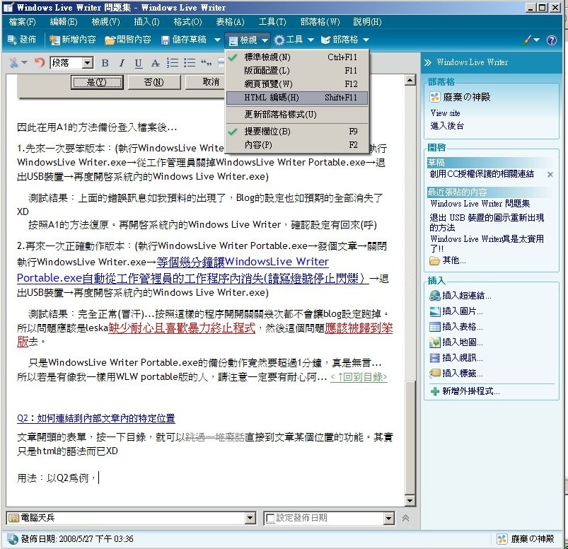Choose 內容(P) menu entry
This screenshot has height=549, width=568.
(x=297, y=145)
